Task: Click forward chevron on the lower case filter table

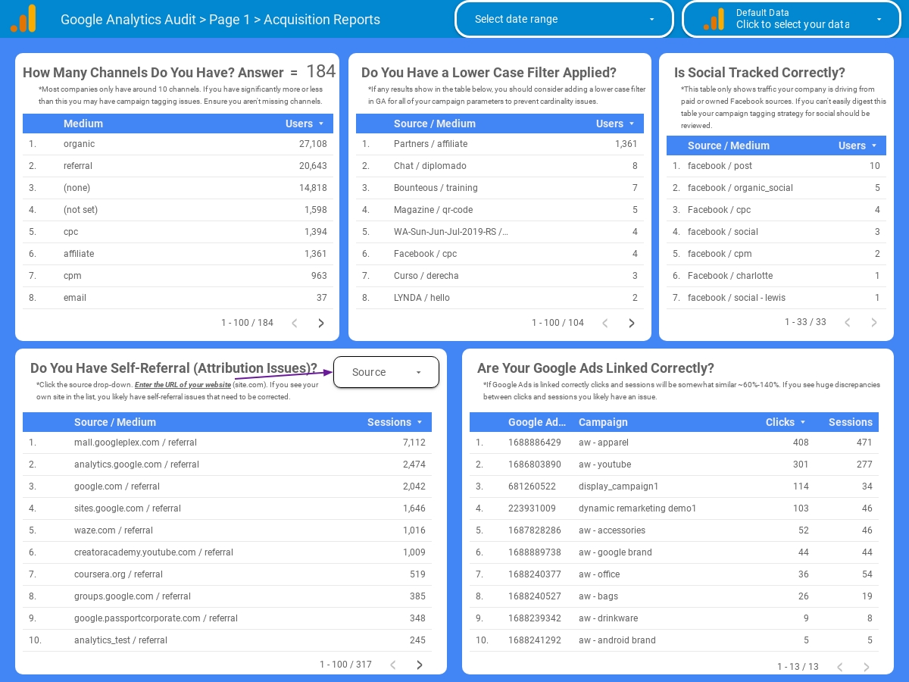Action: pyautogui.click(x=631, y=323)
